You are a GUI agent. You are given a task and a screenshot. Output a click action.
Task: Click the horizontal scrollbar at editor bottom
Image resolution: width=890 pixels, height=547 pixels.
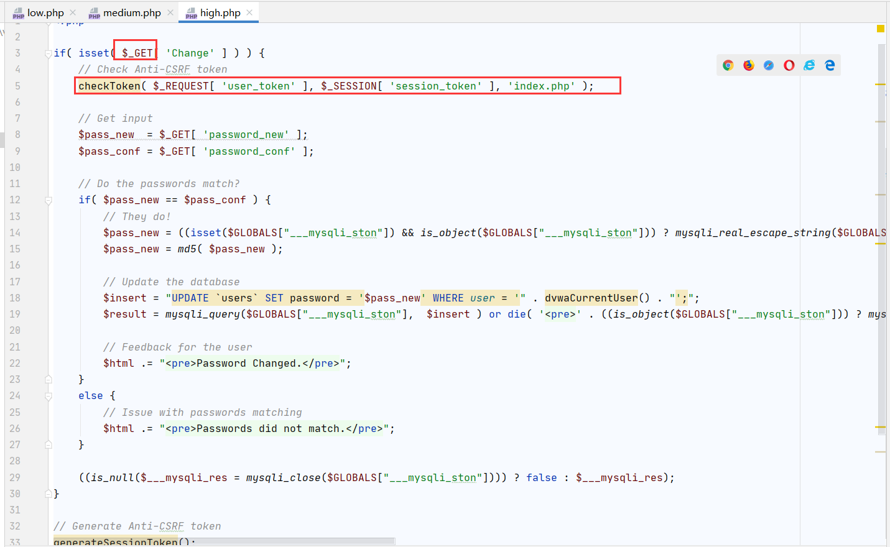(x=224, y=541)
